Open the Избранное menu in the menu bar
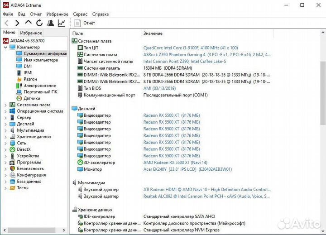Screen dimensions: 326x235 coord(57,14)
